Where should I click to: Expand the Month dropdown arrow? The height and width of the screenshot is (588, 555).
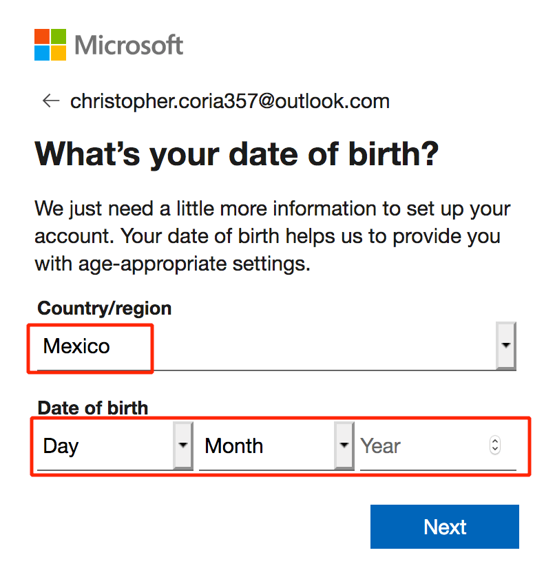tap(344, 445)
